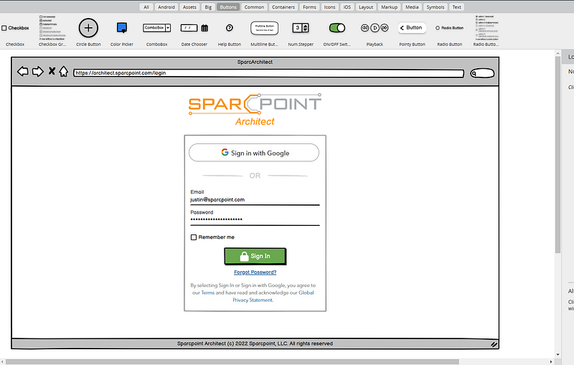Click Sign in with Google button
The width and height of the screenshot is (574, 365).
[x=254, y=153]
